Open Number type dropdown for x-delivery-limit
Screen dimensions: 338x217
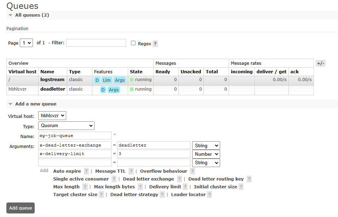point(206,154)
